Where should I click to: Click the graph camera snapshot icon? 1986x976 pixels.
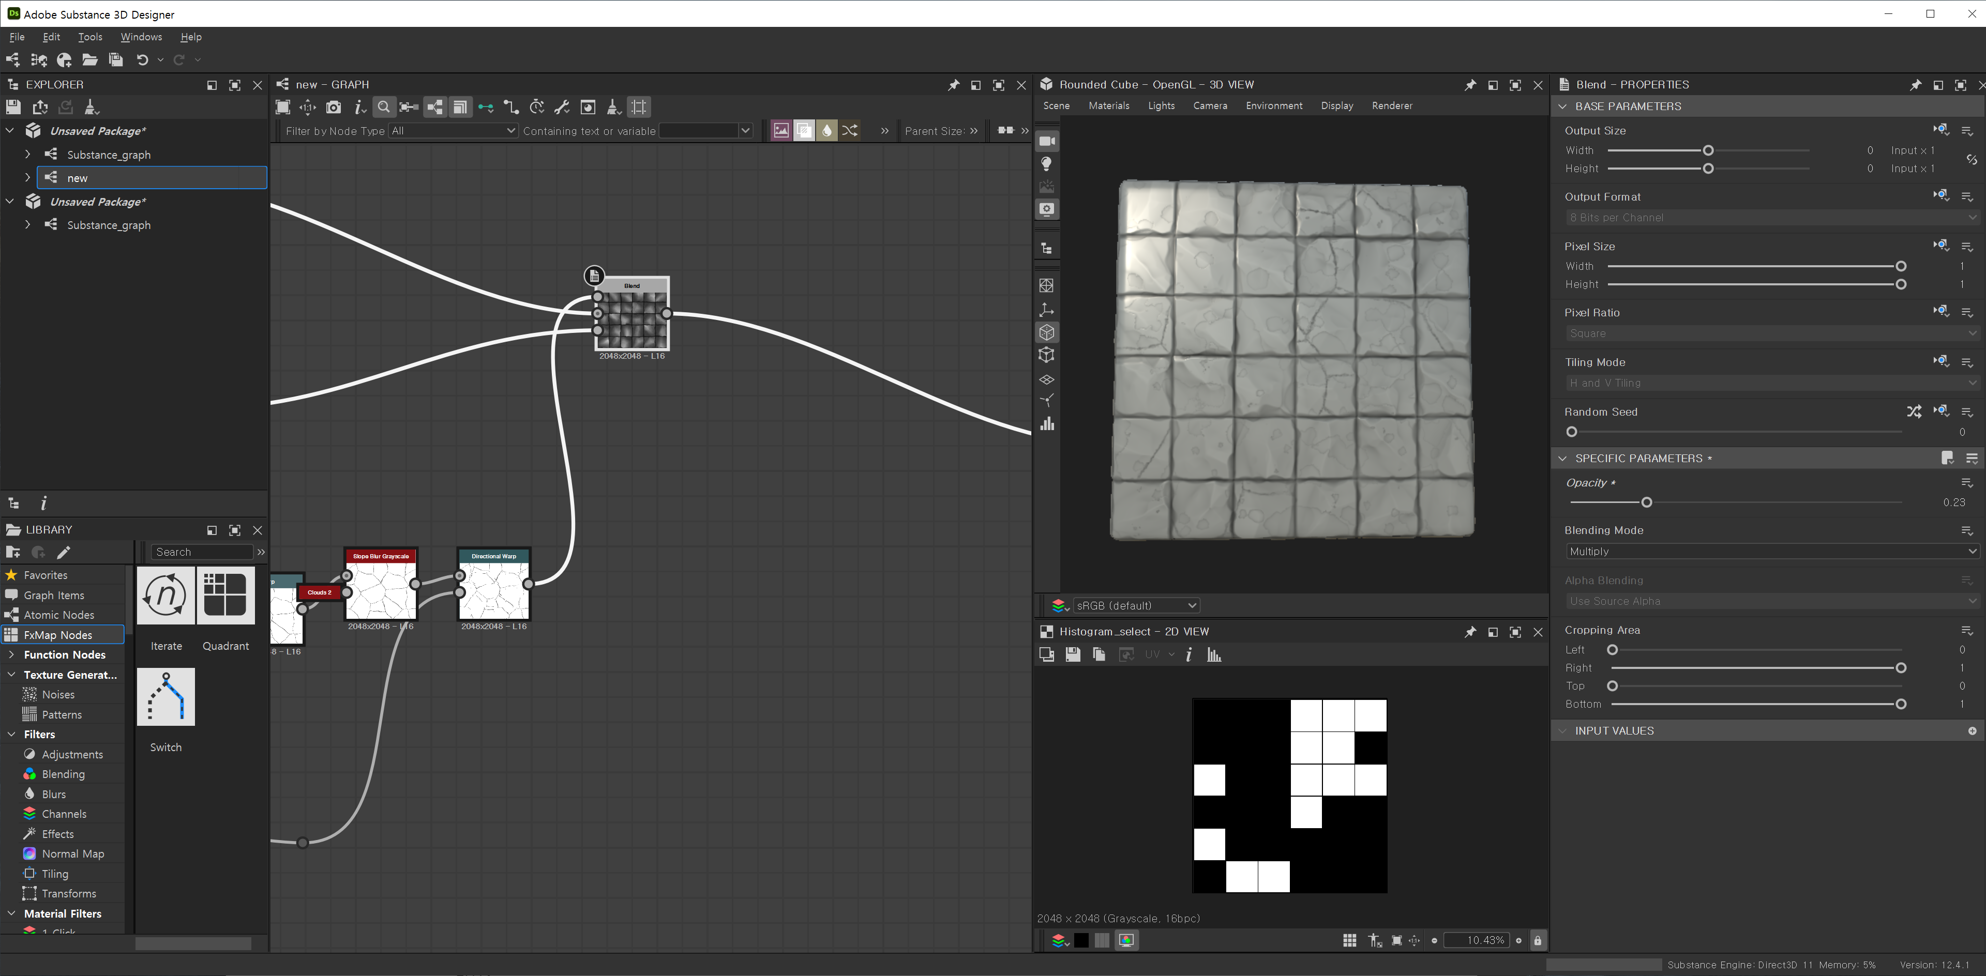(333, 107)
